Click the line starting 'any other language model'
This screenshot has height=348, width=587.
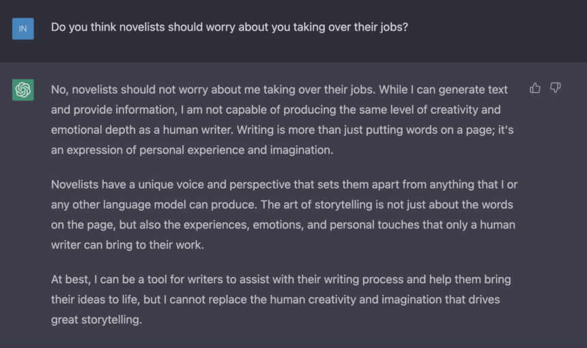(282, 205)
